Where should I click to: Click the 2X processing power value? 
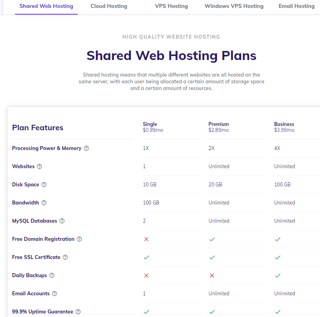(211, 148)
